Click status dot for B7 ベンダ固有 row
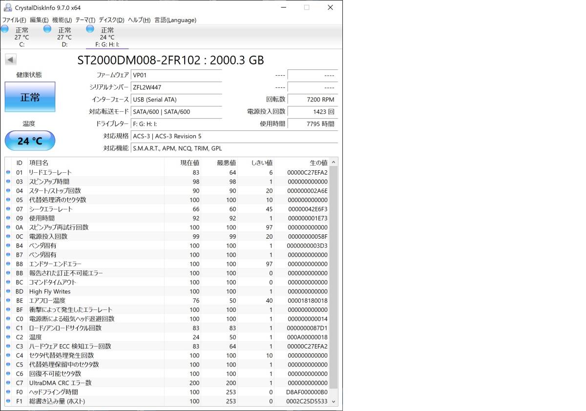The width and height of the screenshot is (586, 411). click(8, 255)
